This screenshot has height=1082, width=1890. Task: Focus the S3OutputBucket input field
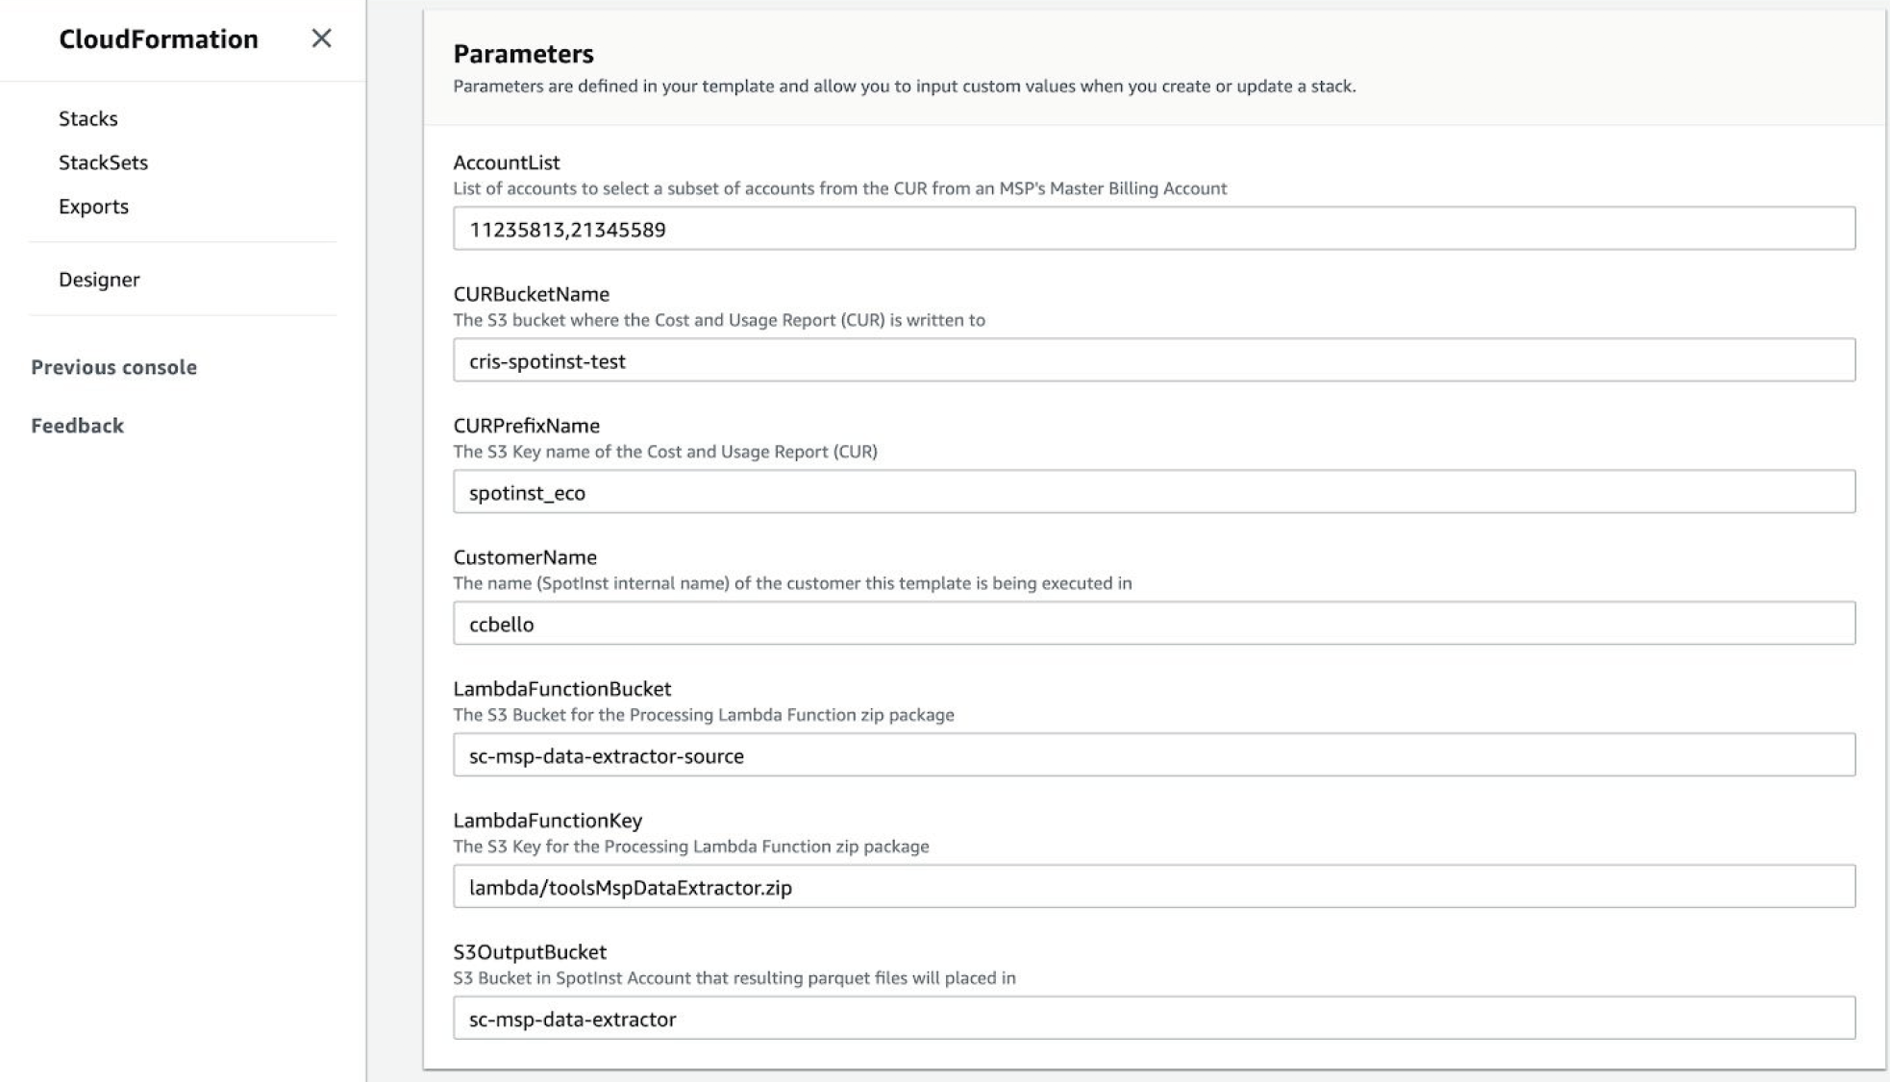pyautogui.click(x=1154, y=1019)
